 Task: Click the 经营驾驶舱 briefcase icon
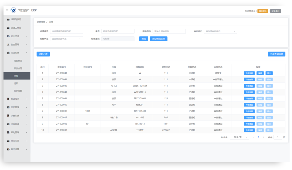coord(8,19)
